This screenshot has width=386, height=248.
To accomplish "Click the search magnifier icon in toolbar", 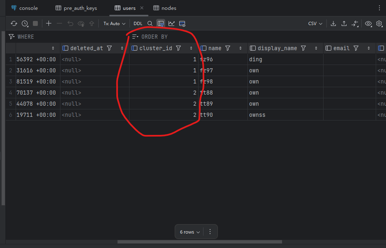I will pyautogui.click(x=150, y=24).
